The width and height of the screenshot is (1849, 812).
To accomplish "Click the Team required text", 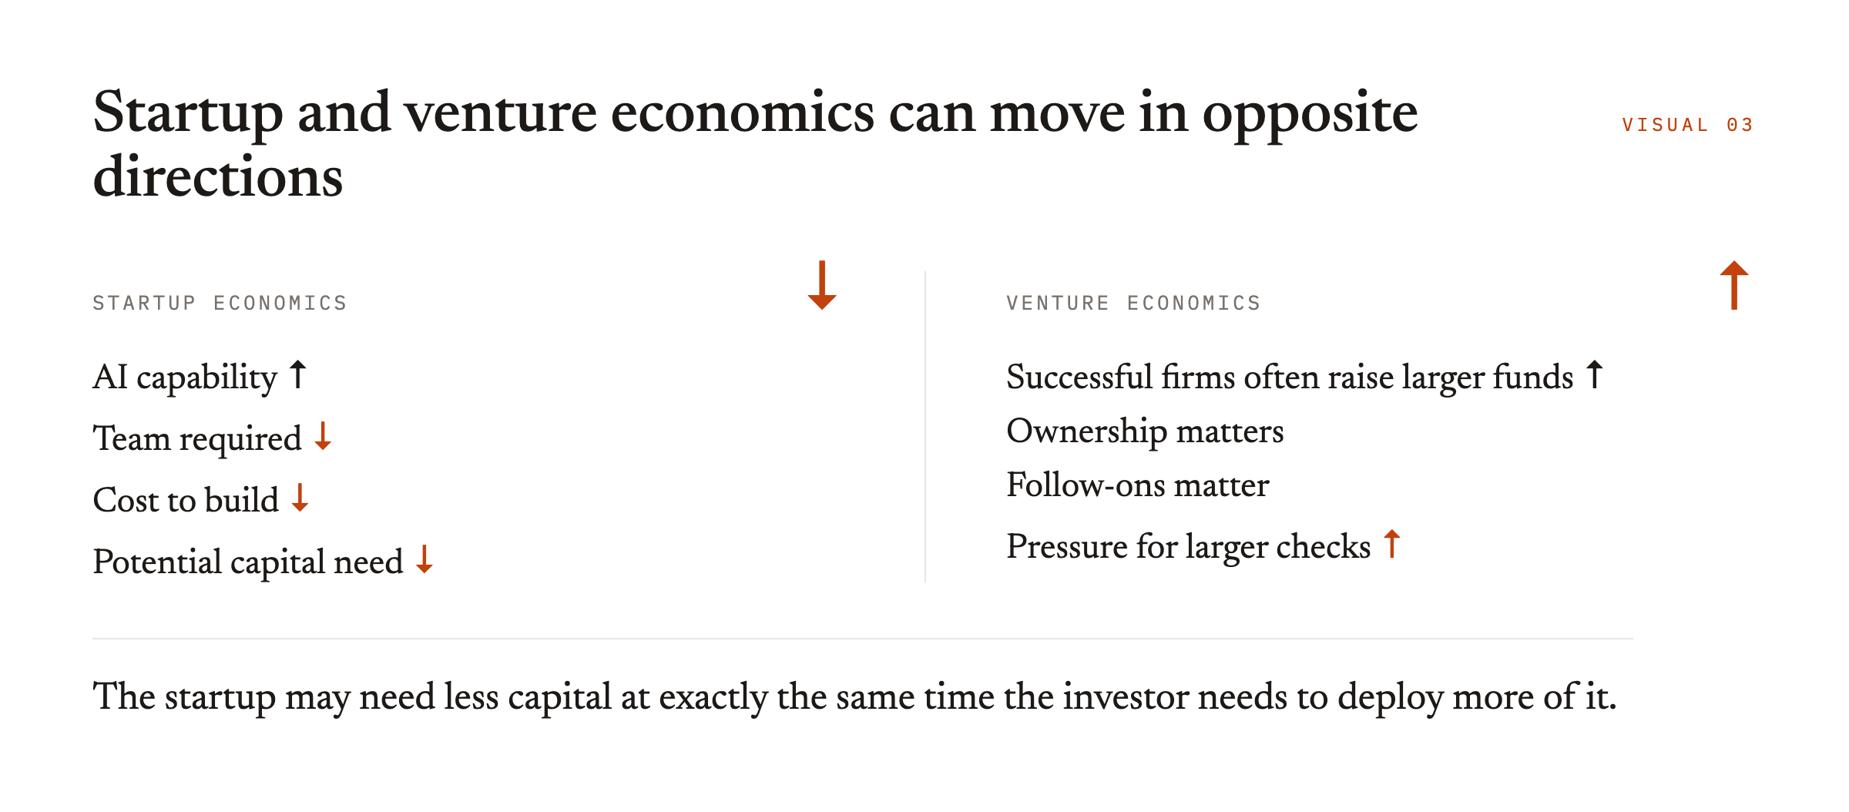I will (197, 439).
